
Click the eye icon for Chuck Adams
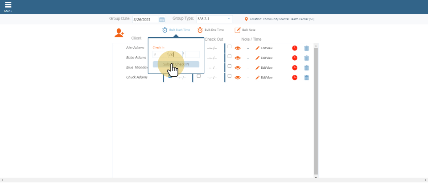coord(238,77)
